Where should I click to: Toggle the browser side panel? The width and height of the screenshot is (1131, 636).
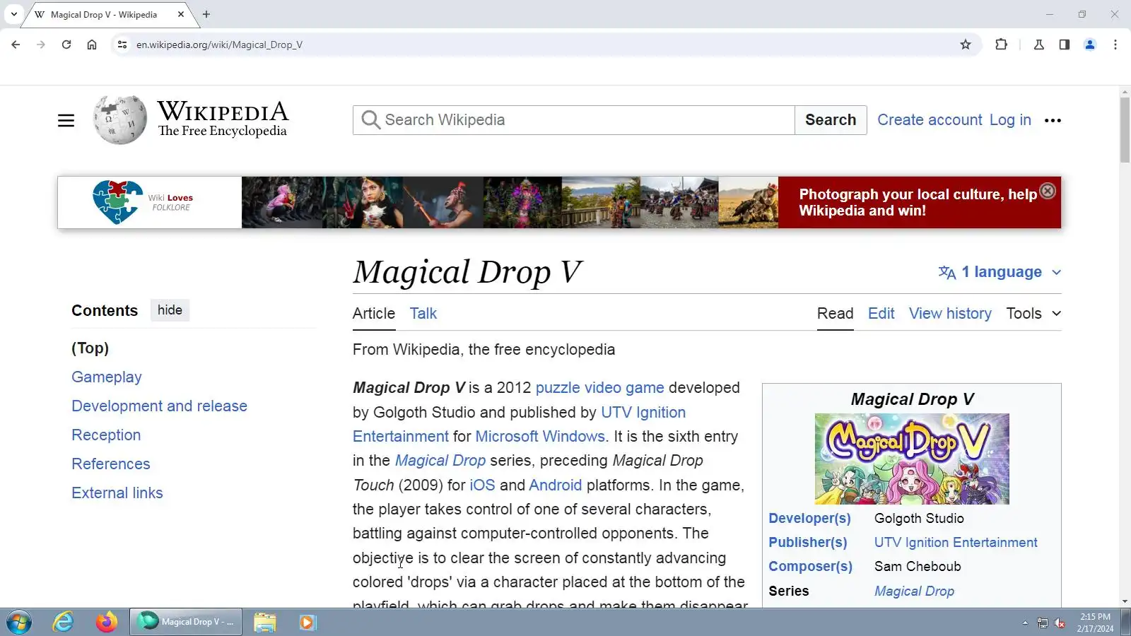click(1065, 45)
